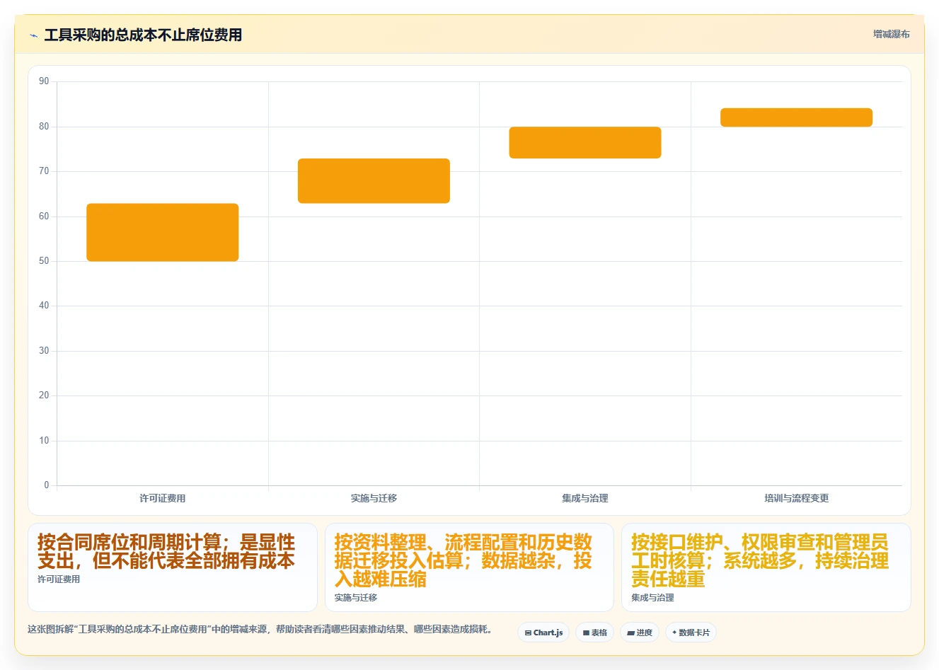This screenshot has height=670, width=939.
Task: Click the Chart.js tag pill
Action: 543,633
